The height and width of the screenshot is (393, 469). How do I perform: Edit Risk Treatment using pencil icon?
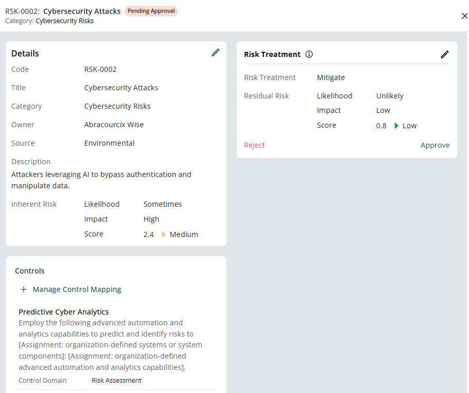tap(445, 54)
